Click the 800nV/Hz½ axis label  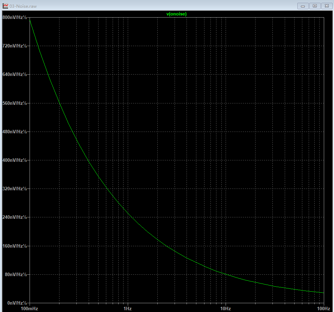coord(15,18)
